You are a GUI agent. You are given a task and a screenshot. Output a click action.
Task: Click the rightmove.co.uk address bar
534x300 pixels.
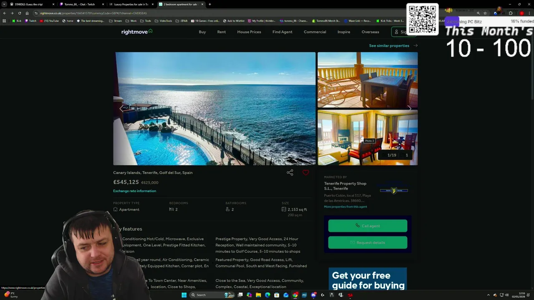[250, 13]
